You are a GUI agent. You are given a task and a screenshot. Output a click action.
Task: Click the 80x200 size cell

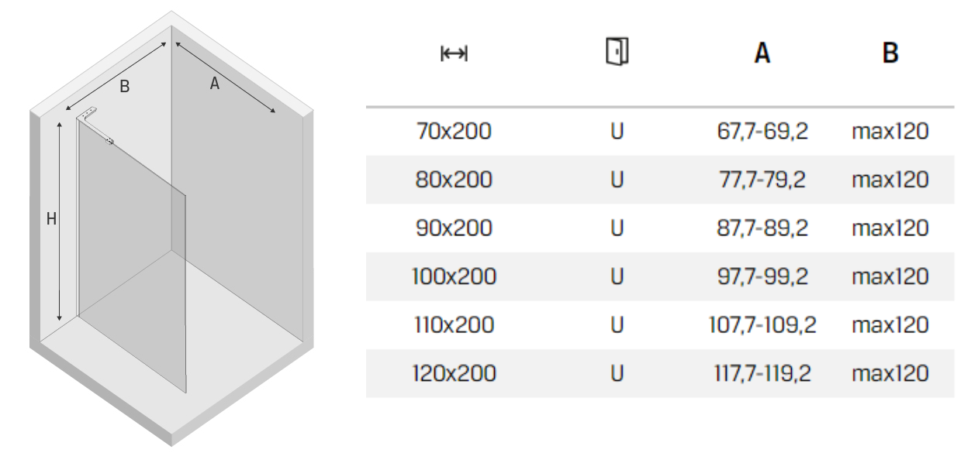454,180
